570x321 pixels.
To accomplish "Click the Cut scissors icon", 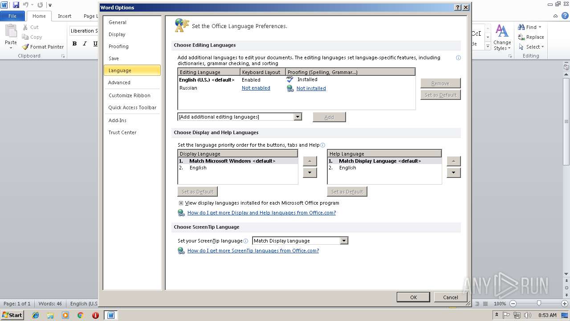I will (x=25, y=27).
